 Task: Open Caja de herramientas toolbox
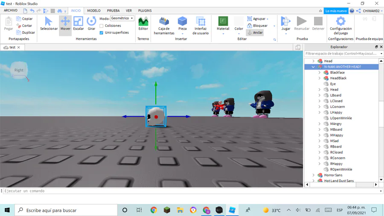click(x=164, y=26)
